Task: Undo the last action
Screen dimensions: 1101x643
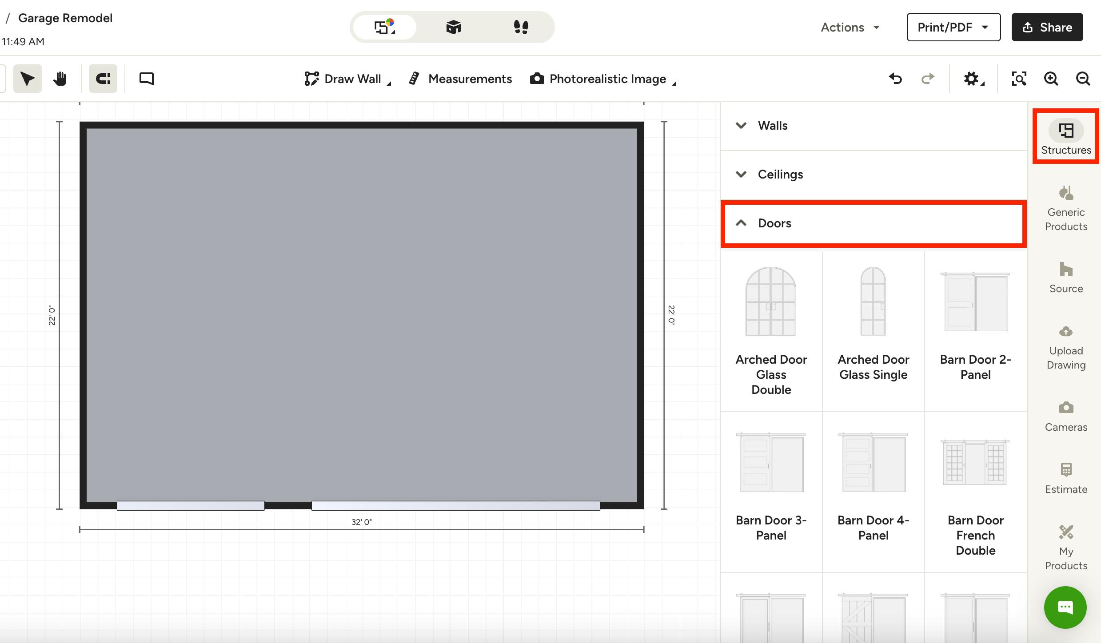Action: pyautogui.click(x=895, y=79)
